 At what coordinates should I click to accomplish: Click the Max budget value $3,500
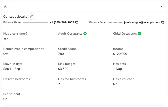pyautogui.click(x=63, y=69)
